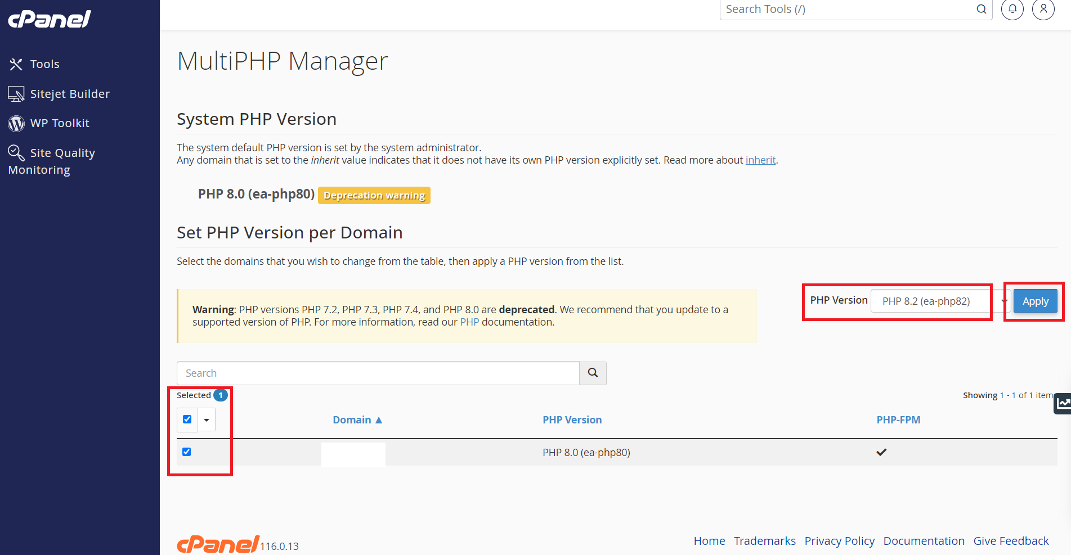Open the notifications bell
Viewport: 1071px width, 555px height.
1012,9
